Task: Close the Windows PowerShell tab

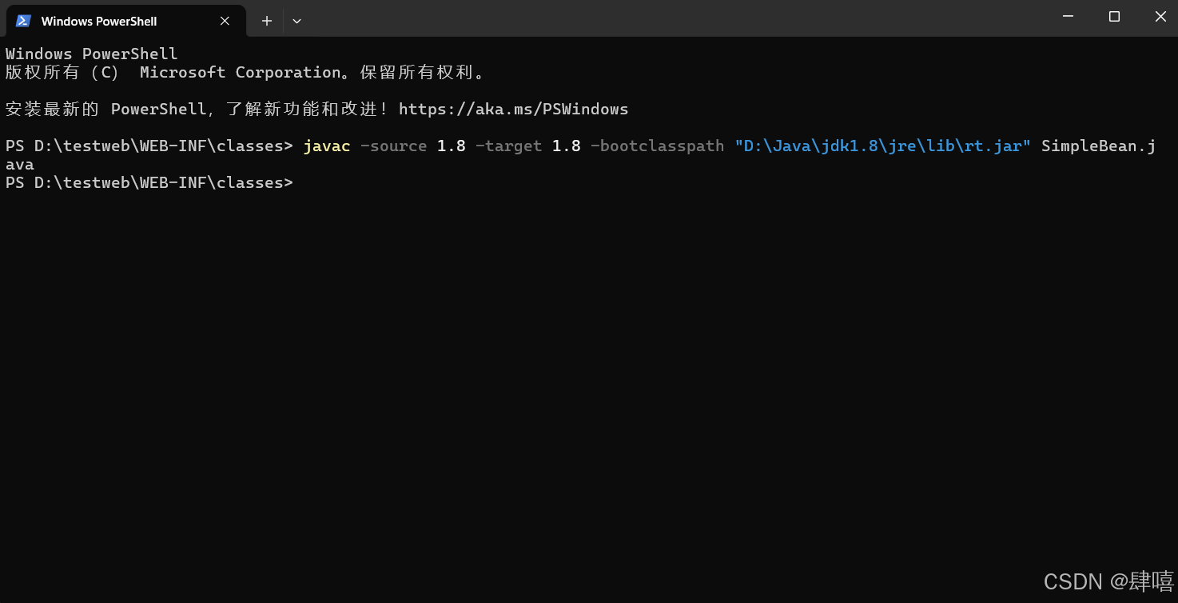Action: click(x=225, y=21)
